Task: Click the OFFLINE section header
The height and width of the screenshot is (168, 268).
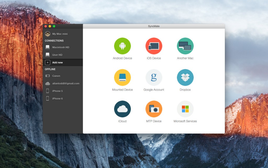Action: (x=50, y=69)
